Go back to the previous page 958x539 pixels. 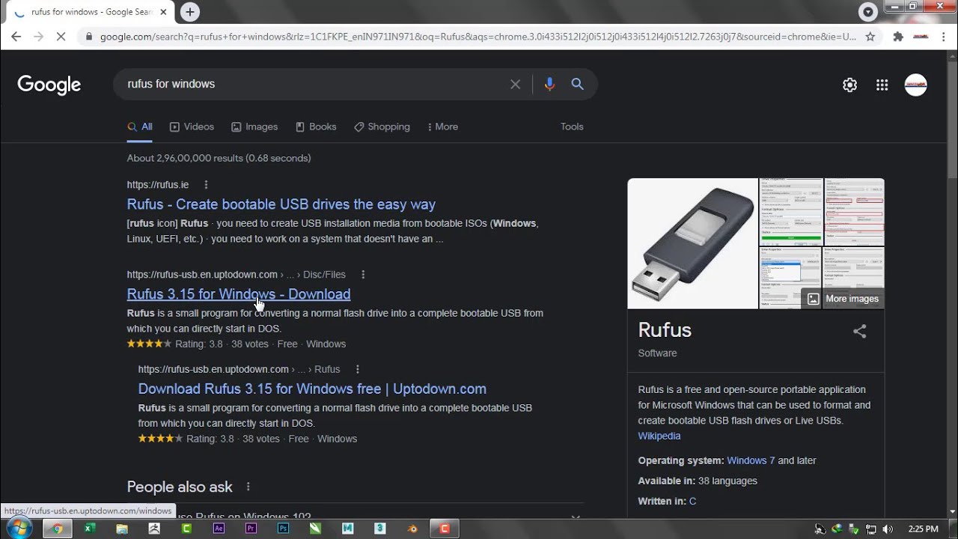point(16,36)
